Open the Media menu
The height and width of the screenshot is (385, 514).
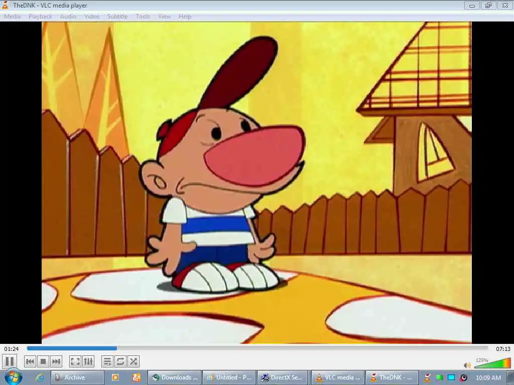coord(12,17)
